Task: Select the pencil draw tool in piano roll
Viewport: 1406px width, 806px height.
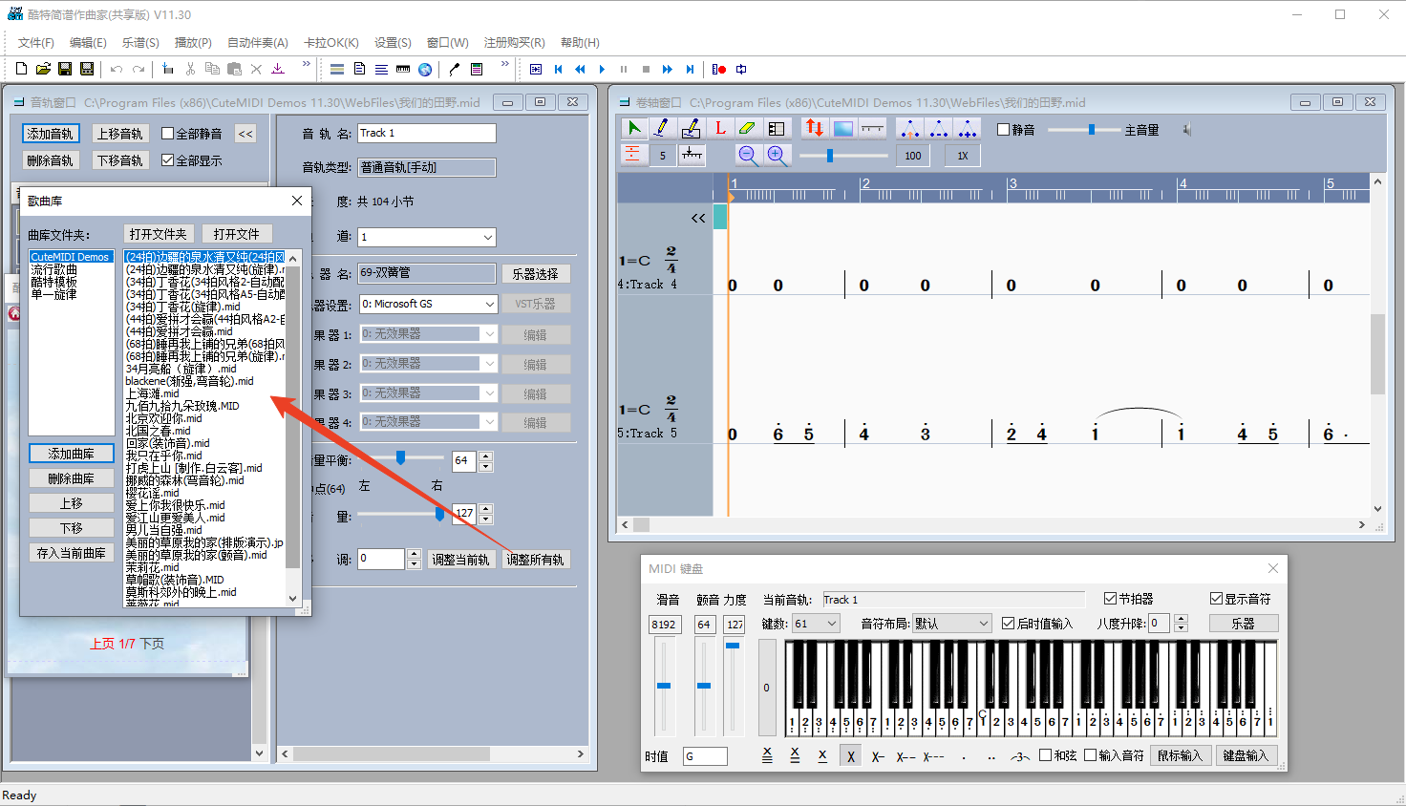Action: pyautogui.click(x=662, y=128)
